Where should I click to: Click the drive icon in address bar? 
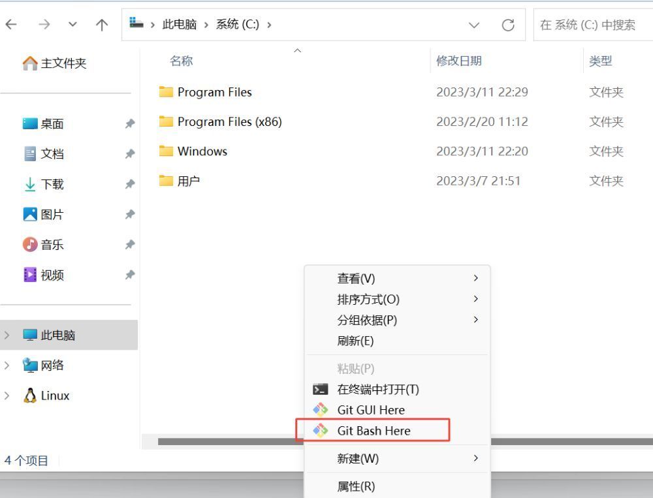(136, 22)
